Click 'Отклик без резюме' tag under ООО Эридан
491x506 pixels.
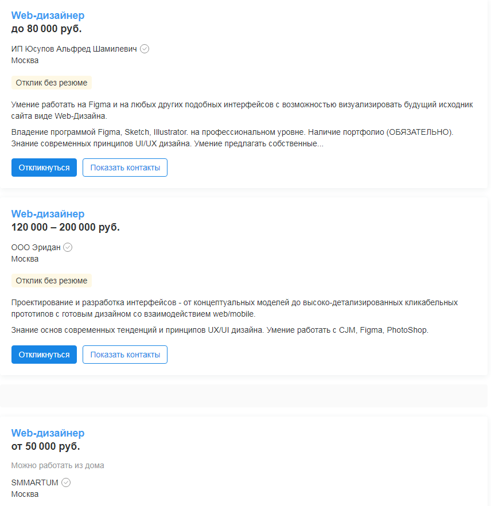coord(52,281)
